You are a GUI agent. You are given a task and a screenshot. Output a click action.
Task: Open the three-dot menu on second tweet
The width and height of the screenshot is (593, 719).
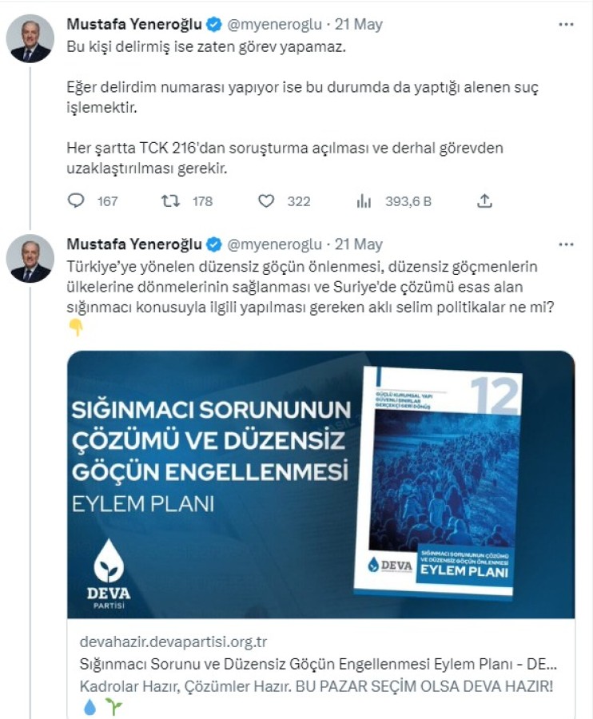click(x=566, y=244)
